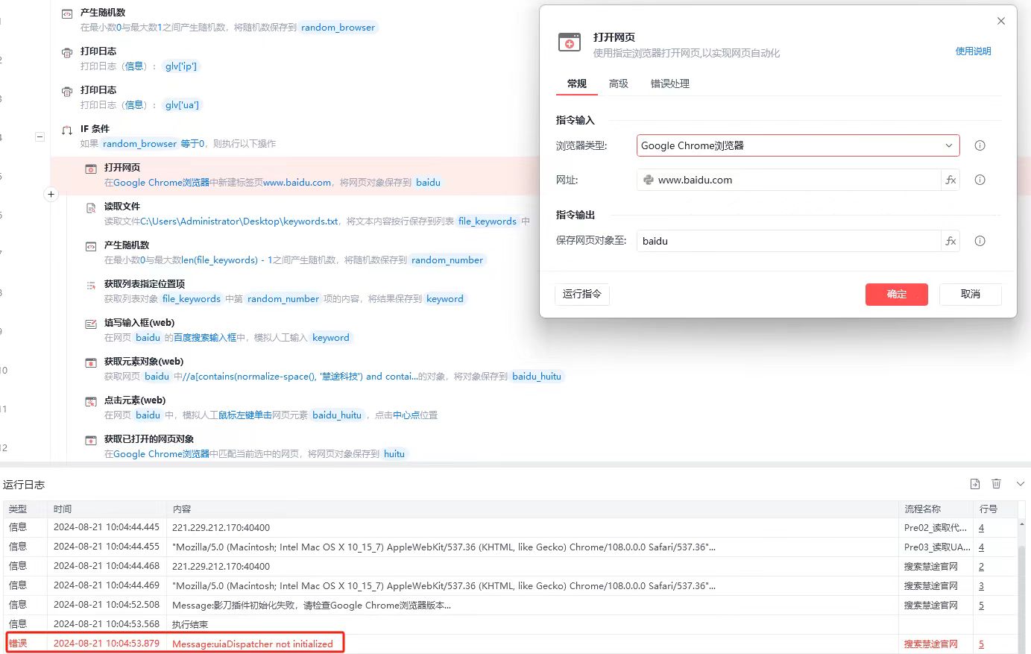1031x654 pixels.
Task: Open the Google Chrome浏览器 browser type dropdown
Action: [798, 145]
